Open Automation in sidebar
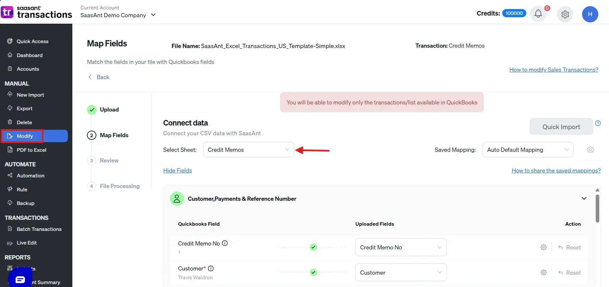The image size is (609, 287). 30,176
